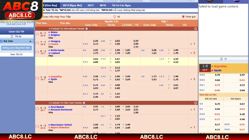Favorite the e-Hungary vs e-France match

point(37,43)
